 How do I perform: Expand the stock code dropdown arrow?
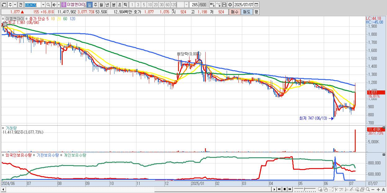43,5
